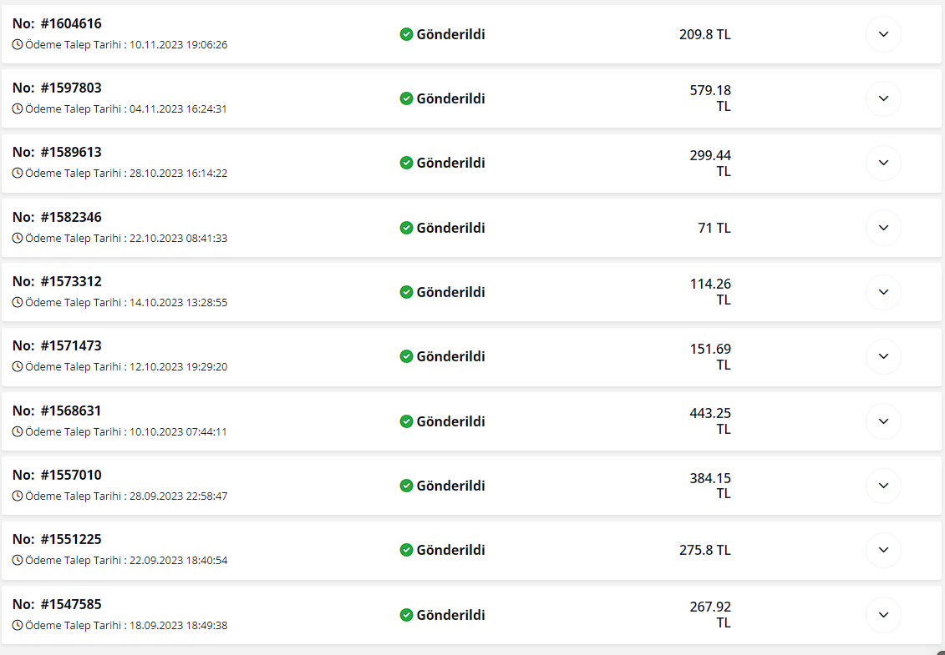Expand the #1597803 payment row
The image size is (945, 655).
tap(883, 98)
